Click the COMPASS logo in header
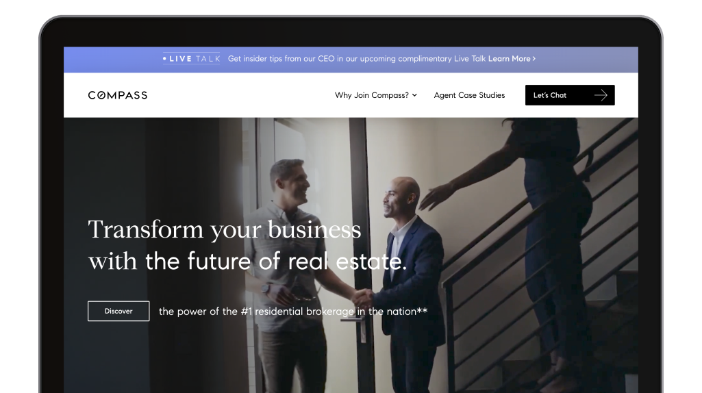 click(x=117, y=95)
